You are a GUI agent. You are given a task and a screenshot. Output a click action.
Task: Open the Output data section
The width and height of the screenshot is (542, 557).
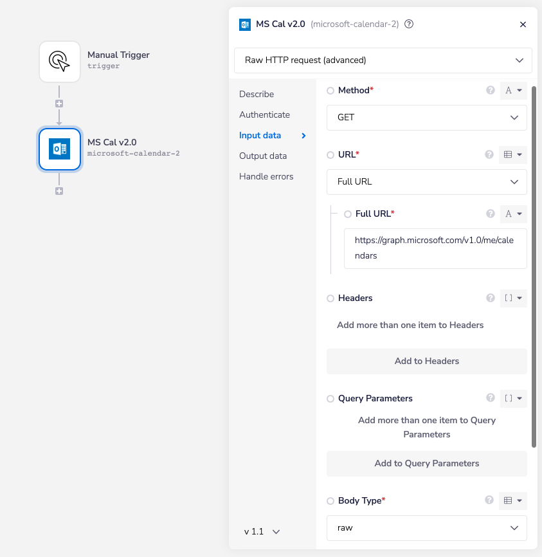(263, 156)
